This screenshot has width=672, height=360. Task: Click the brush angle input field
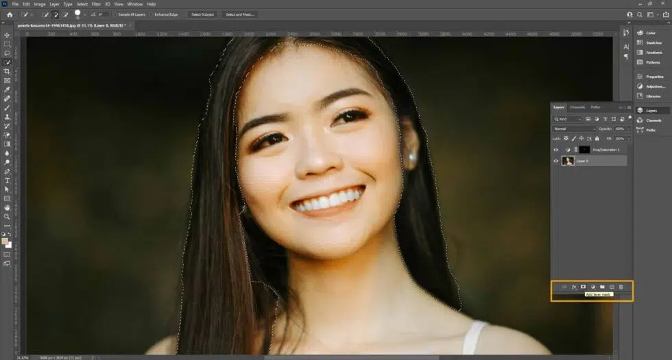coord(102,14)
